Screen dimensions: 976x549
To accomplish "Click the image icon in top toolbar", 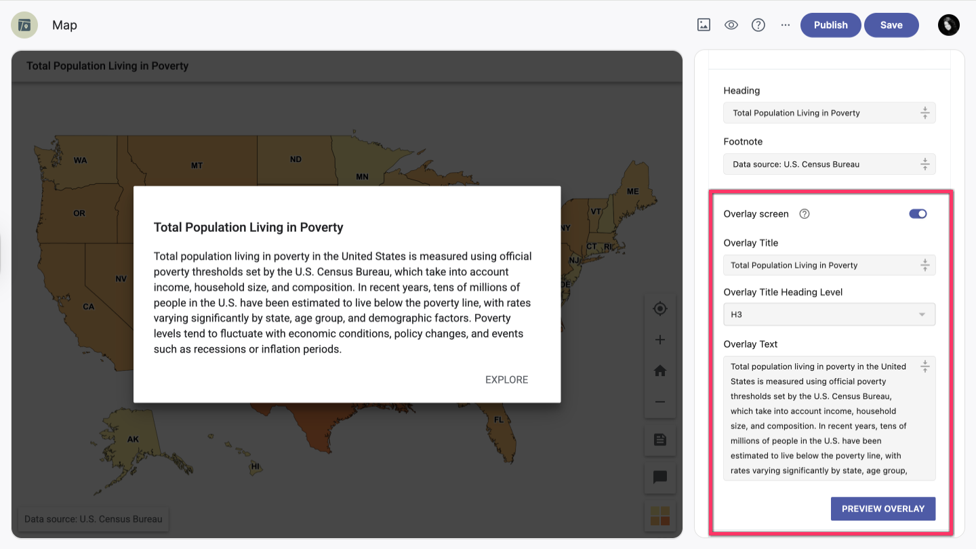I will point(704,25).
